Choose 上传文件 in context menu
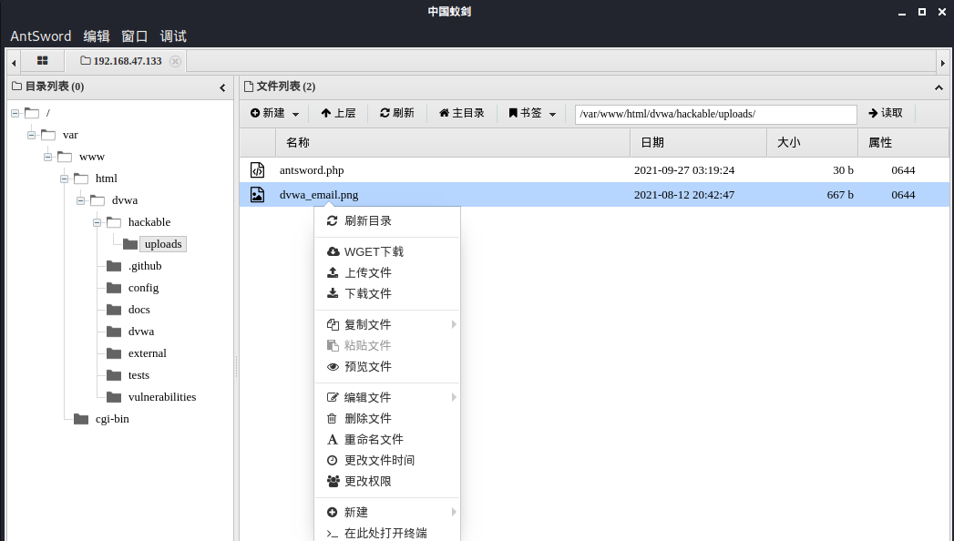The image size is (954, 541). point(387,272)
